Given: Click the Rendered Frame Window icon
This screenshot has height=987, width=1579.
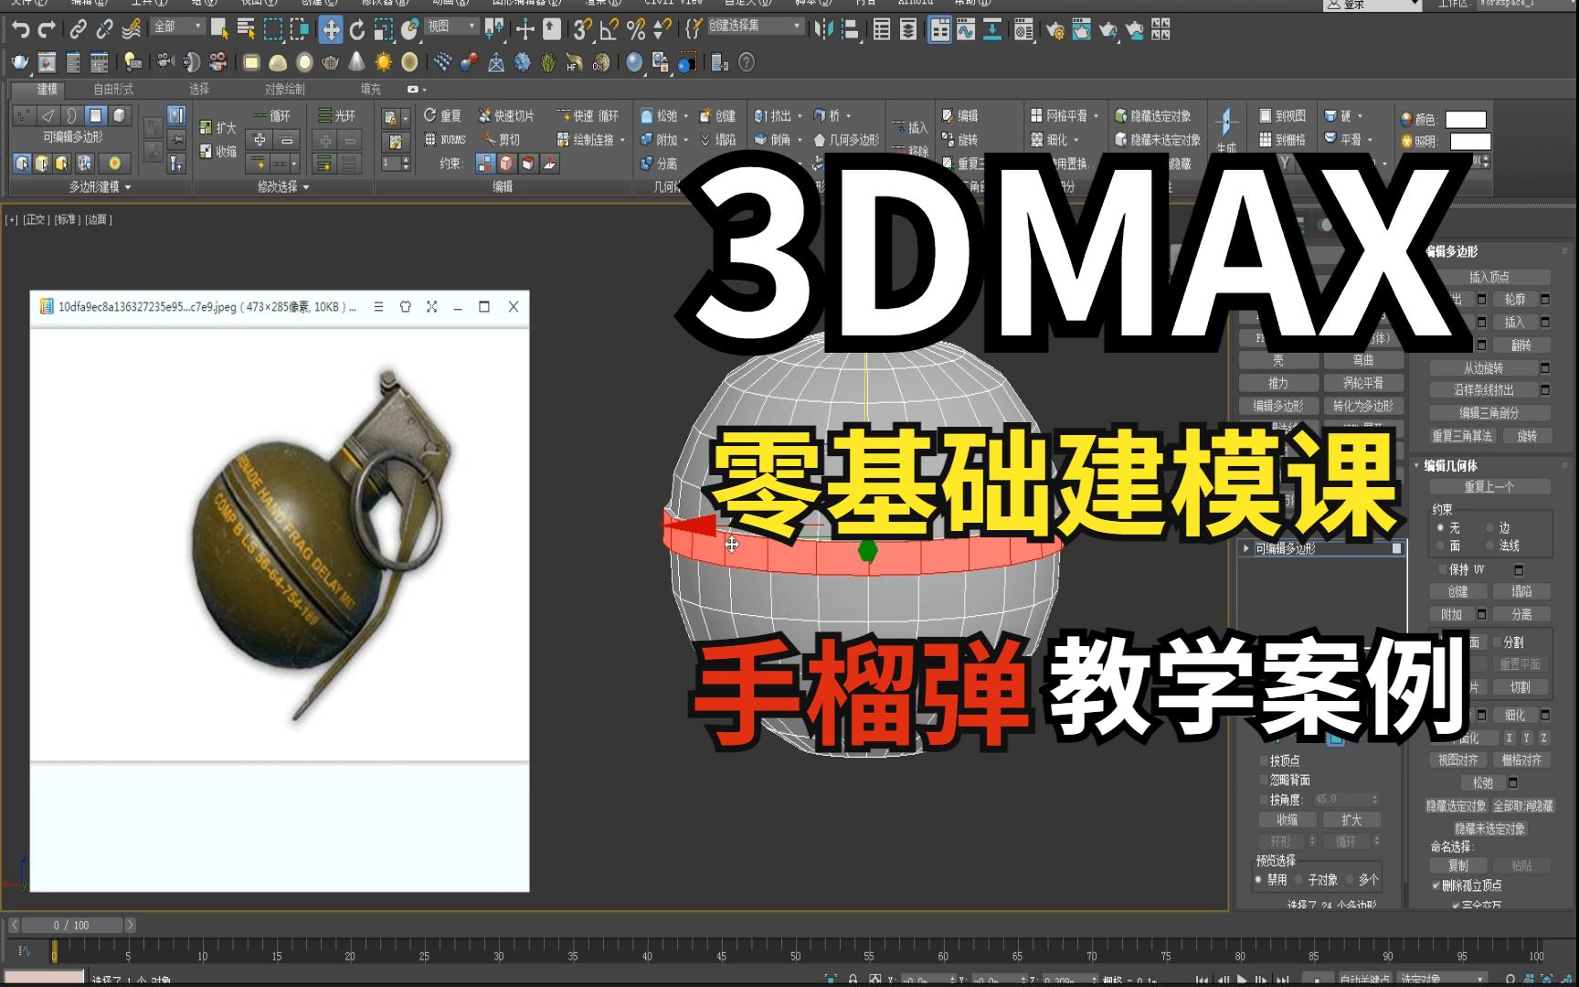Looking at the screenshot, I should (1081, 30).
